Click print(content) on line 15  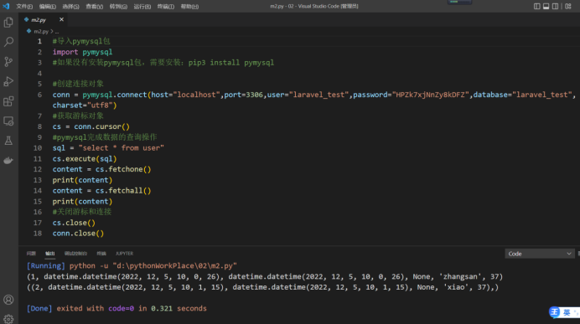click(x=82, y=201)
